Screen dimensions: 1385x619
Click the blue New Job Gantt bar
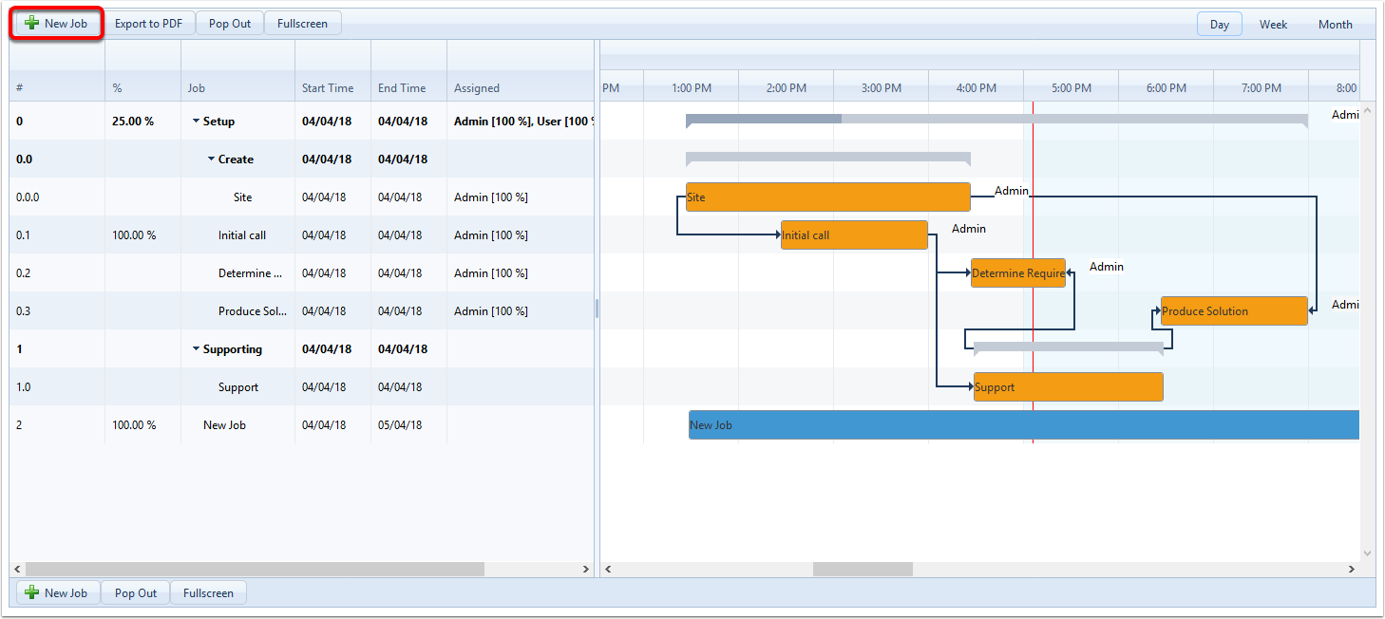1024,425
